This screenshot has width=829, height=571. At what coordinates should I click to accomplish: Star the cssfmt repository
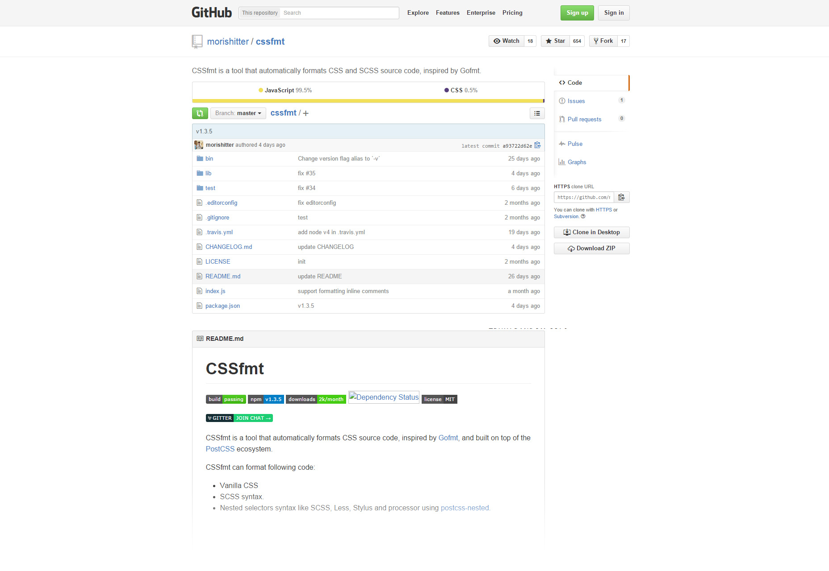click(x=555, y=41)
